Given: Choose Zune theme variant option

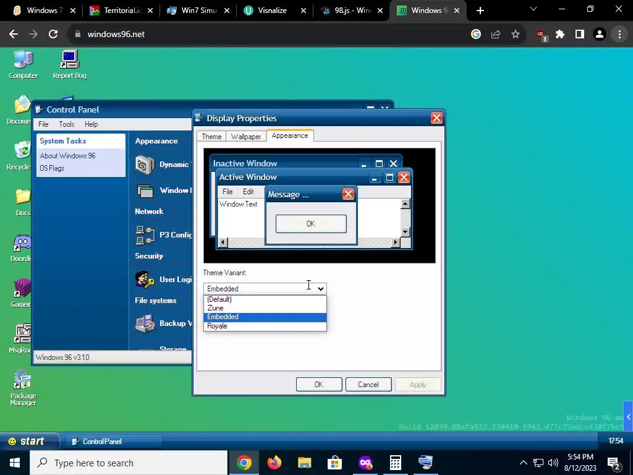Looking at the screenshot, I should 265,308.
